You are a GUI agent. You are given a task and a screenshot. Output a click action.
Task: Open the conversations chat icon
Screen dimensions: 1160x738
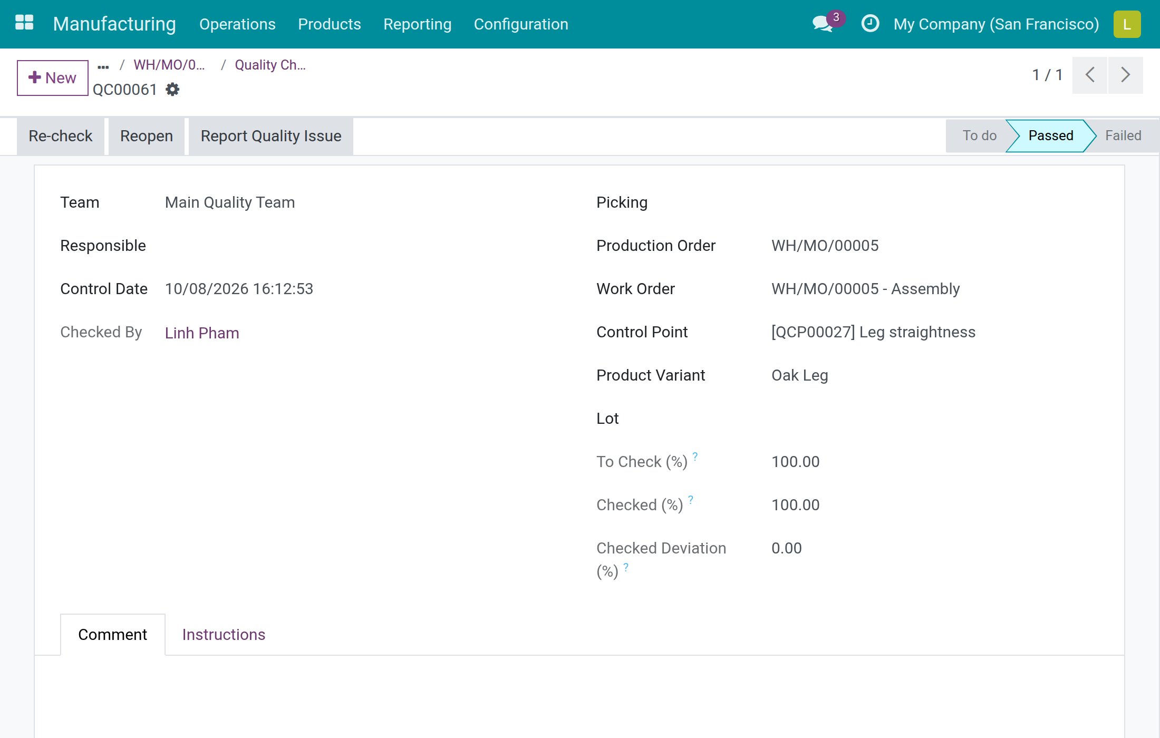(823, 24)
